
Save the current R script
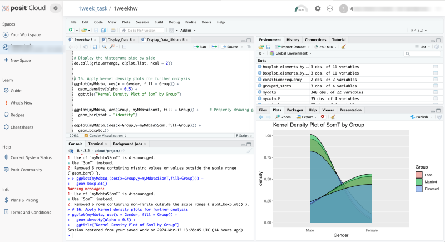click(95, 47)
